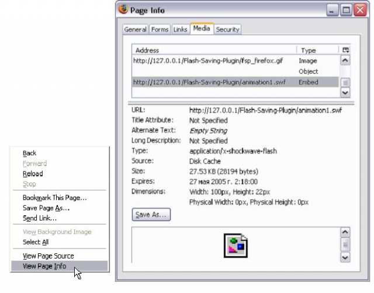Select Save Page As... from the context menu
Viewport: 374px width, 293px height.
(x=46, y=208)
